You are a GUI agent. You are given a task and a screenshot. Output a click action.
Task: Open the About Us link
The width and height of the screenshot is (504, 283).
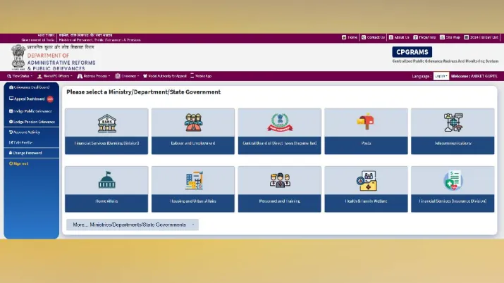point(399,37)
